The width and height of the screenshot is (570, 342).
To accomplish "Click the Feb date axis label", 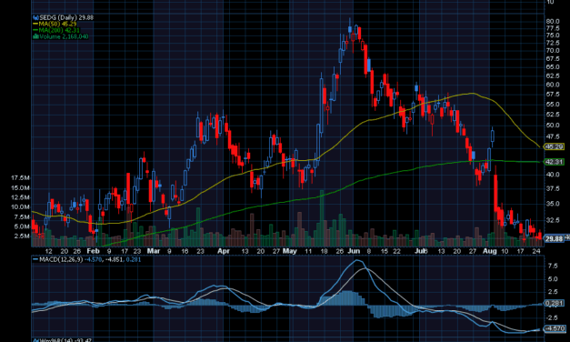I will click(93, 251).
